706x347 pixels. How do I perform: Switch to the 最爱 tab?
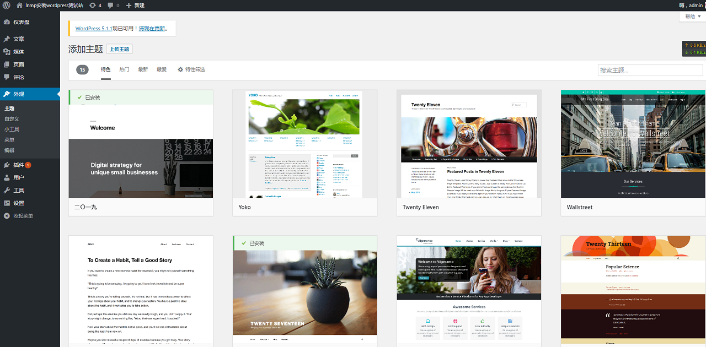[162, 69]
